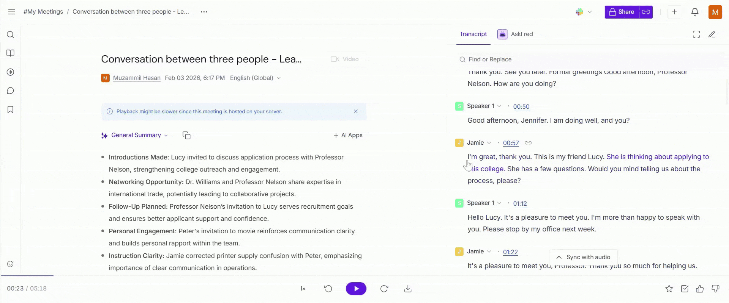The image size is (729, 303).
Task: Give thumbs up feedback
Action: [x=700, y=289]
